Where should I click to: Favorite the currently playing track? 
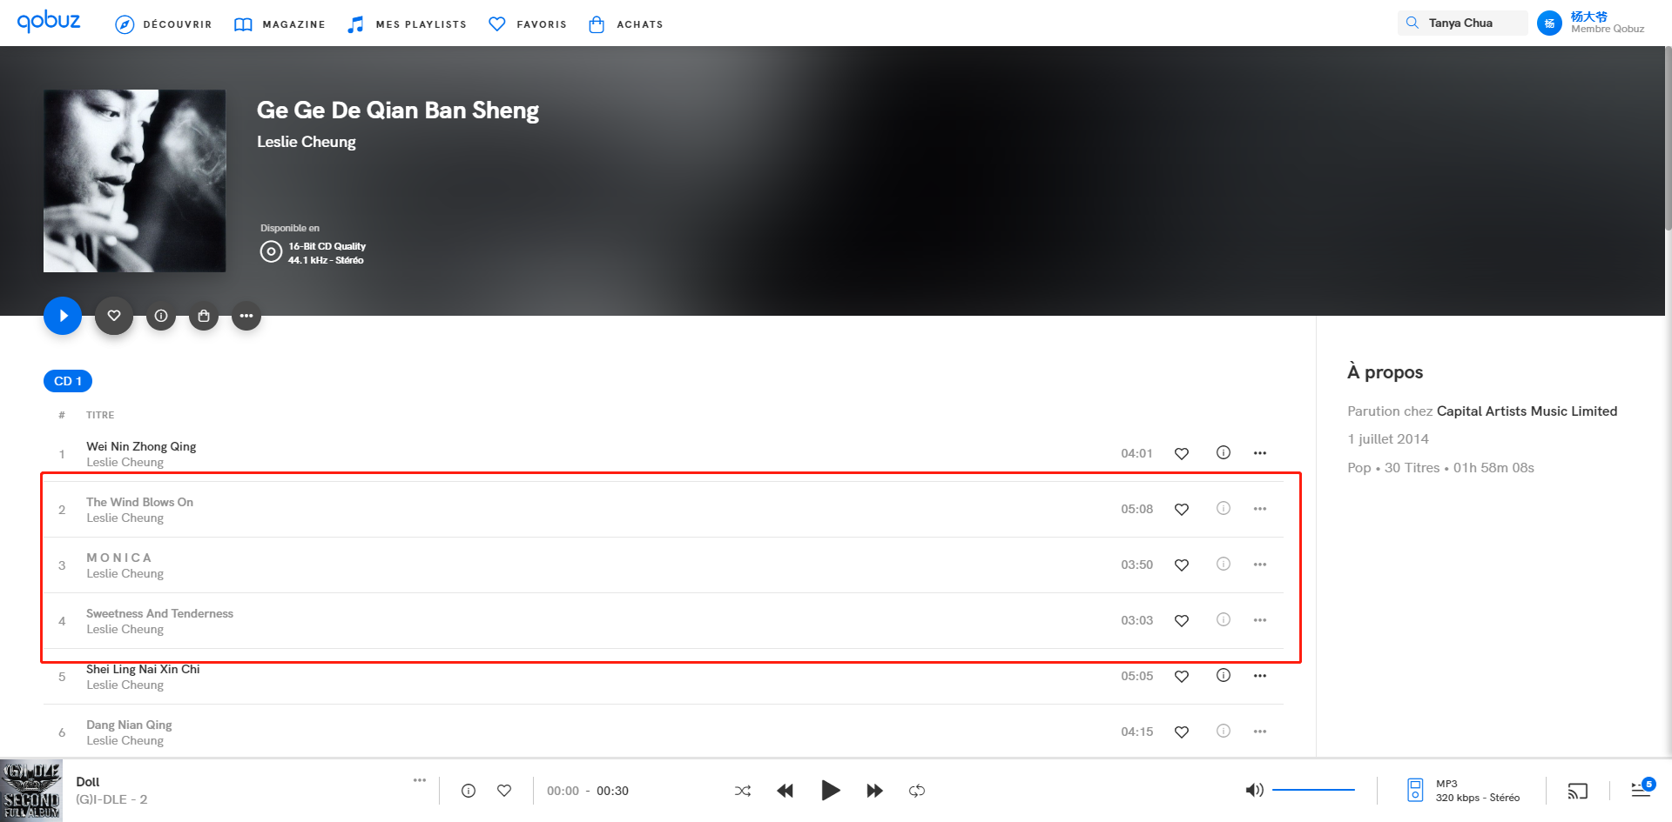coord(504,791)
